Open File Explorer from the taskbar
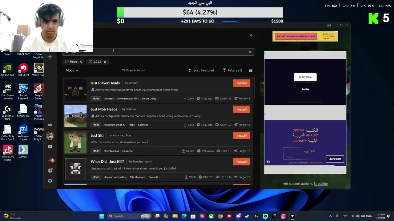The height and width of the screenshot is (221, 394). click(175, 216)
